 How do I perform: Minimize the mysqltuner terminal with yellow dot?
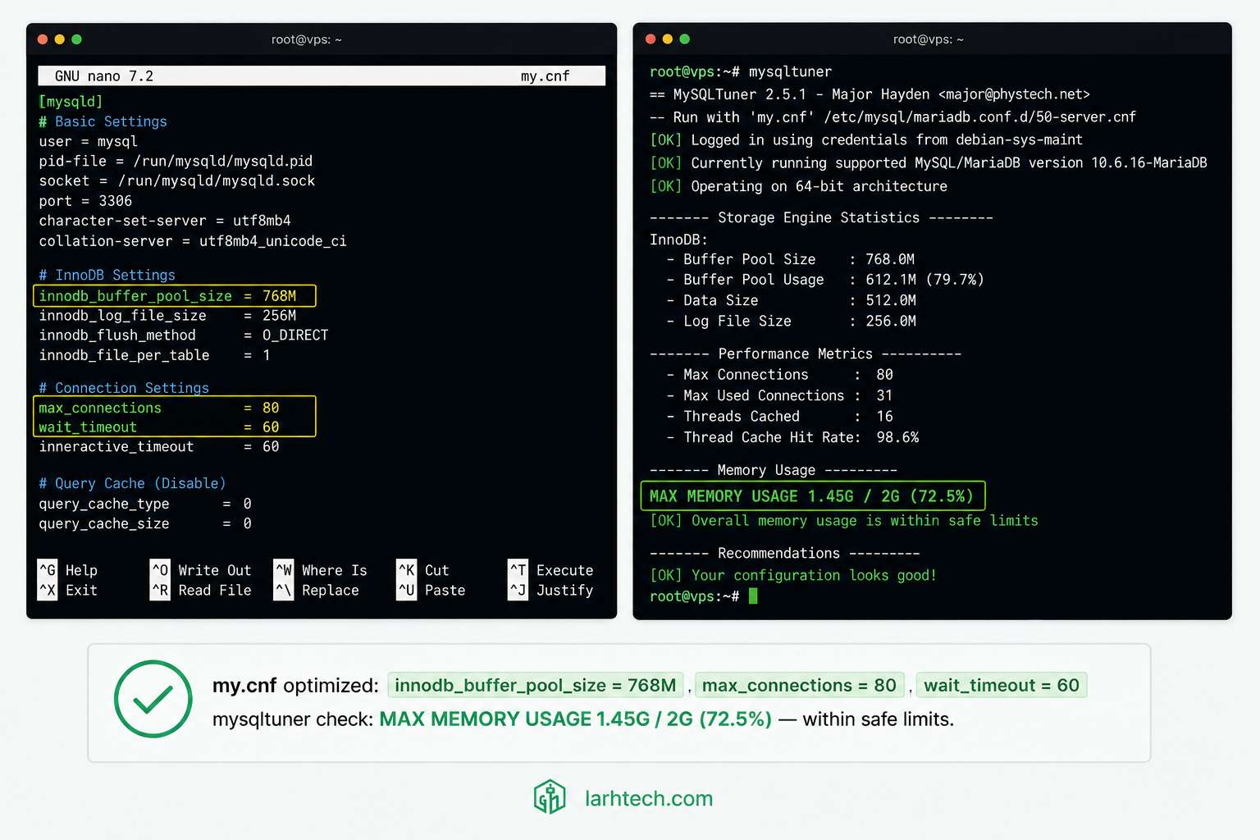pos(668,39)
